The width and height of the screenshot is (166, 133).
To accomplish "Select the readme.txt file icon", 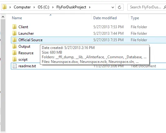I will pos(15,66).
